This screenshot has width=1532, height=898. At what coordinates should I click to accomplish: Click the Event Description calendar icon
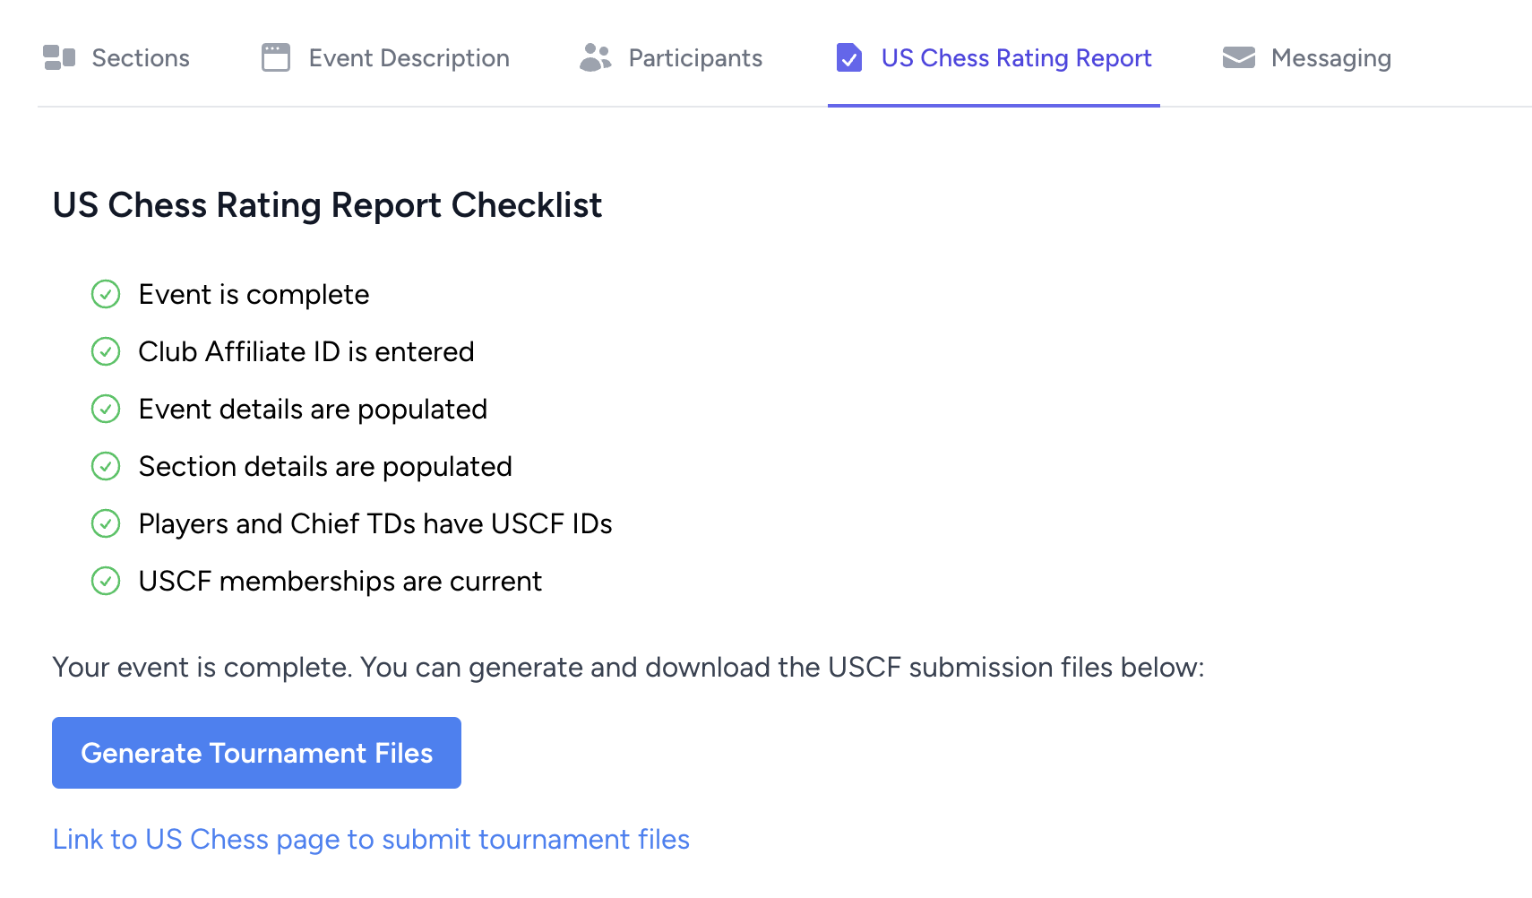click(276, 58)
